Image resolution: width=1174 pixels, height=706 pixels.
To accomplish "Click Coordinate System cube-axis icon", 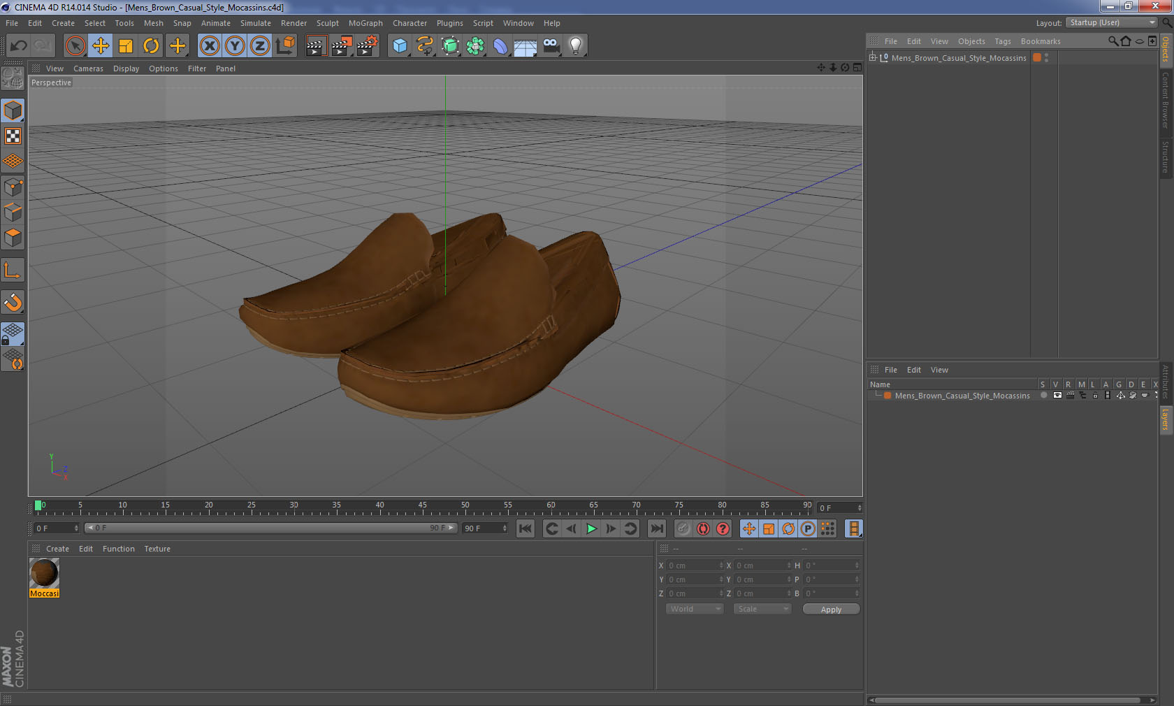I will (285, 46).
